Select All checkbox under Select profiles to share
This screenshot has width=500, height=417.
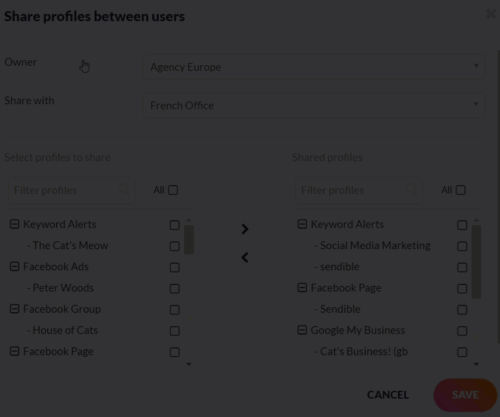click(173, 190)
